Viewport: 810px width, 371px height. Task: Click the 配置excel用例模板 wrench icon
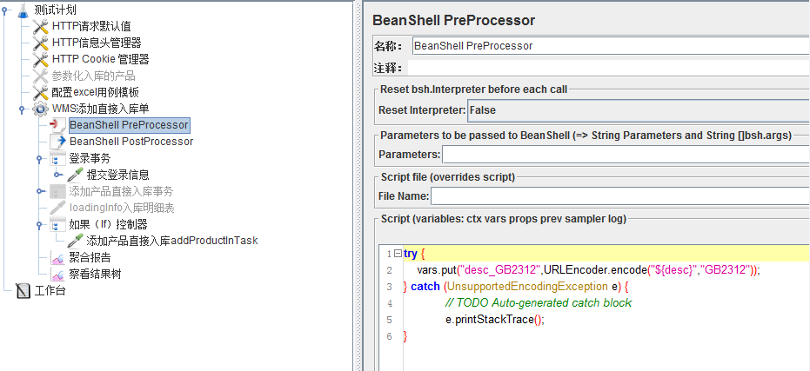40,92
